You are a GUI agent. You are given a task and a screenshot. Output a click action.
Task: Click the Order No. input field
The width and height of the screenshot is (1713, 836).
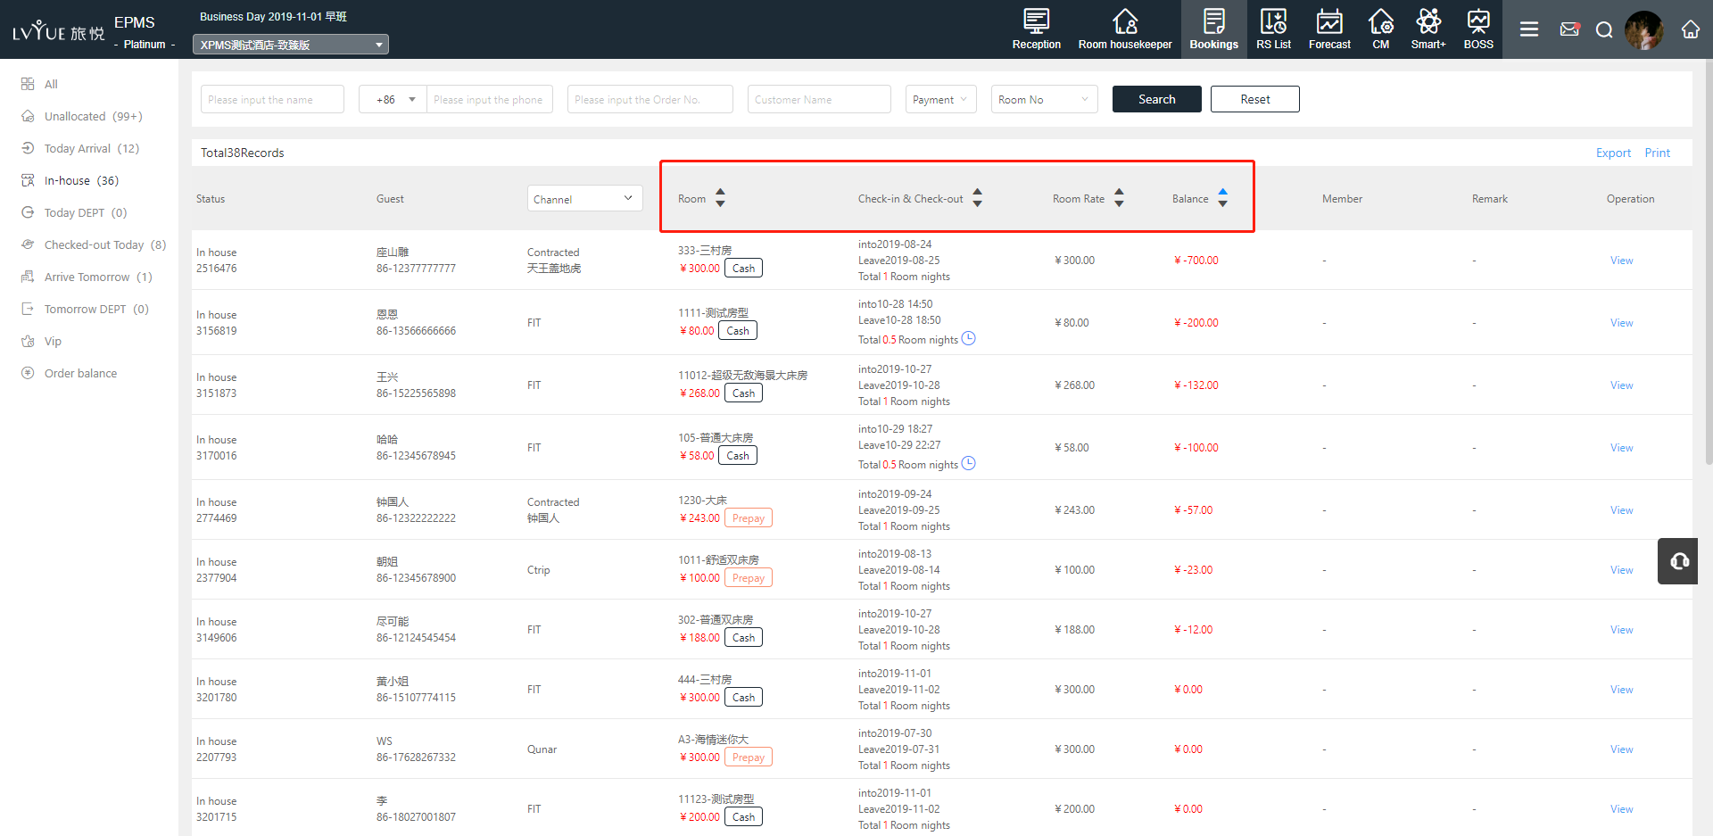click(650, 99)
